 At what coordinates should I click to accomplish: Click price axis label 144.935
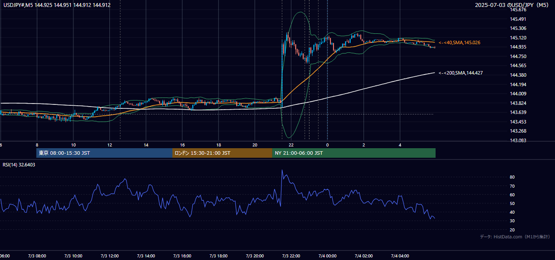518,47
